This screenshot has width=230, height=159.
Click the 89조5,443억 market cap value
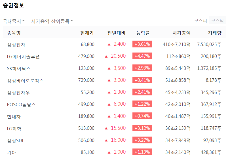[x=178, y=68]
